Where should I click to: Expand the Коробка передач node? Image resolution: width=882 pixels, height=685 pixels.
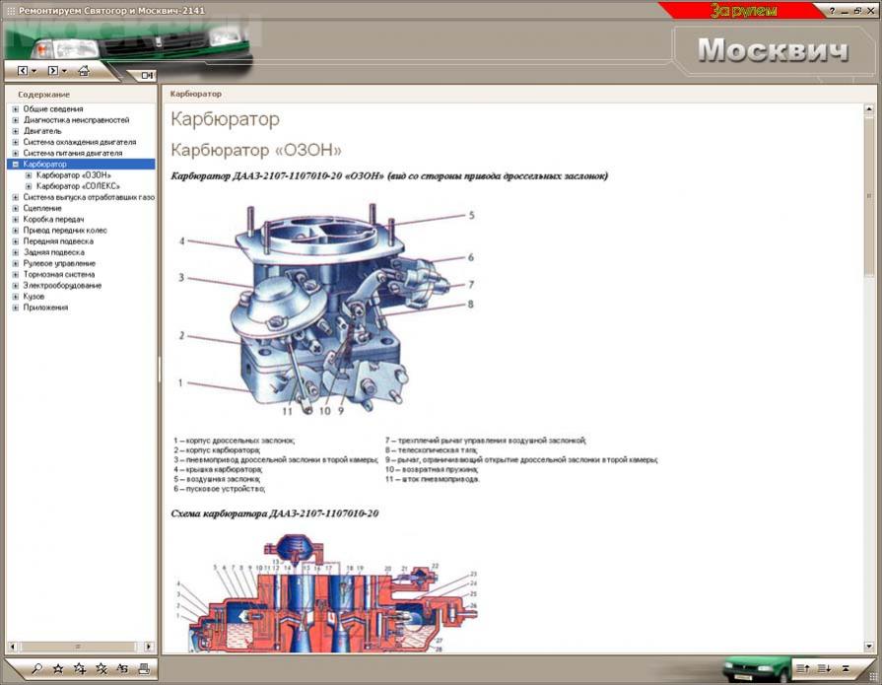(x=16, y=220)
